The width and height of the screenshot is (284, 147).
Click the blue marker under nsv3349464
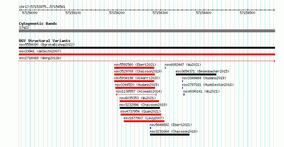[x=183, y=81]
